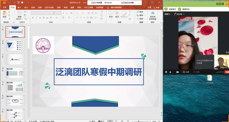Open the 选择 select dropdown
Screen dimensions: 229x122
(140, 19)
